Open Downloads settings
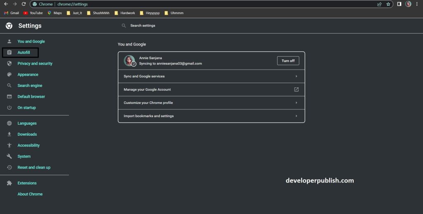The image size is (423, 214). click(x=27, y=134)
